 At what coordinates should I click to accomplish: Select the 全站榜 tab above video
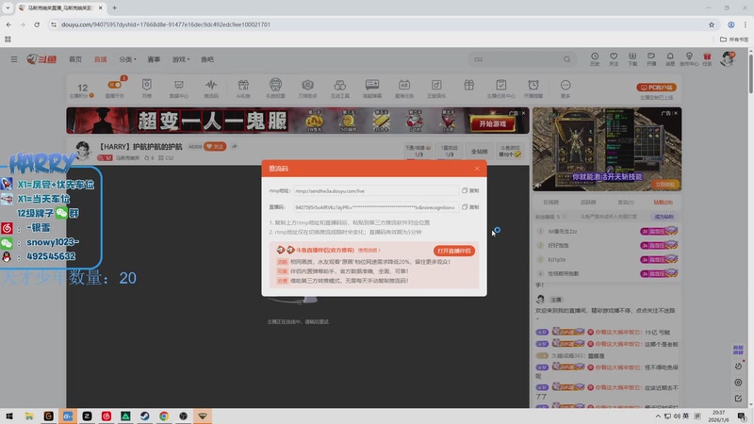[x=479, y=151]
